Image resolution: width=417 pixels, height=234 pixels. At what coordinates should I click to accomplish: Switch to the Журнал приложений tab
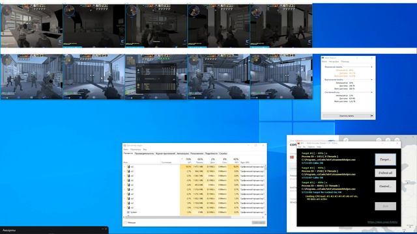(x=165, y=153)
